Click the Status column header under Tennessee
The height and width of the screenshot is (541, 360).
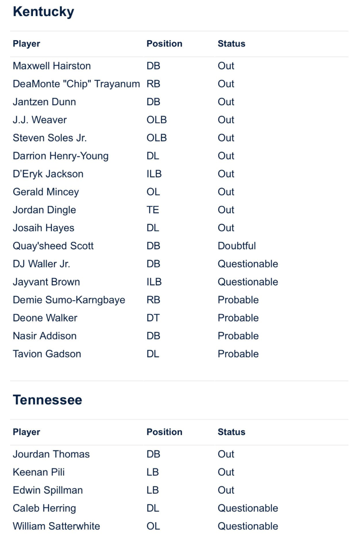pos(231,432)
